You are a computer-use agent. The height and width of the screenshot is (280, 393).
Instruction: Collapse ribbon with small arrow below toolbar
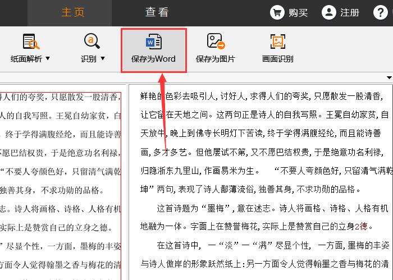click(x=389, y=77)
